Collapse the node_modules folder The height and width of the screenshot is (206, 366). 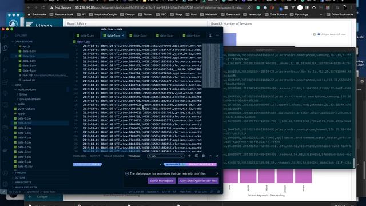(x=27, y=90)
